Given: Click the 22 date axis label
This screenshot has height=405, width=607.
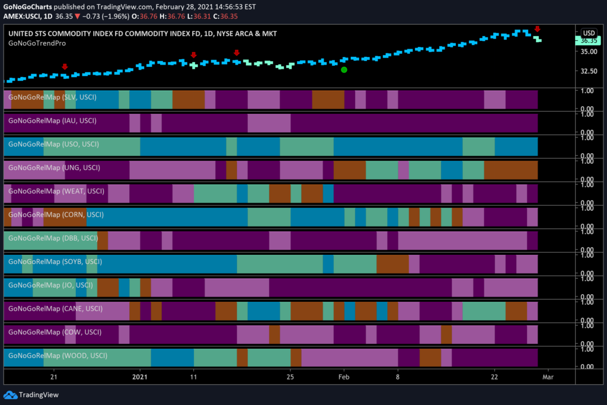Looking at the screenshot, I should coord(494,377).
